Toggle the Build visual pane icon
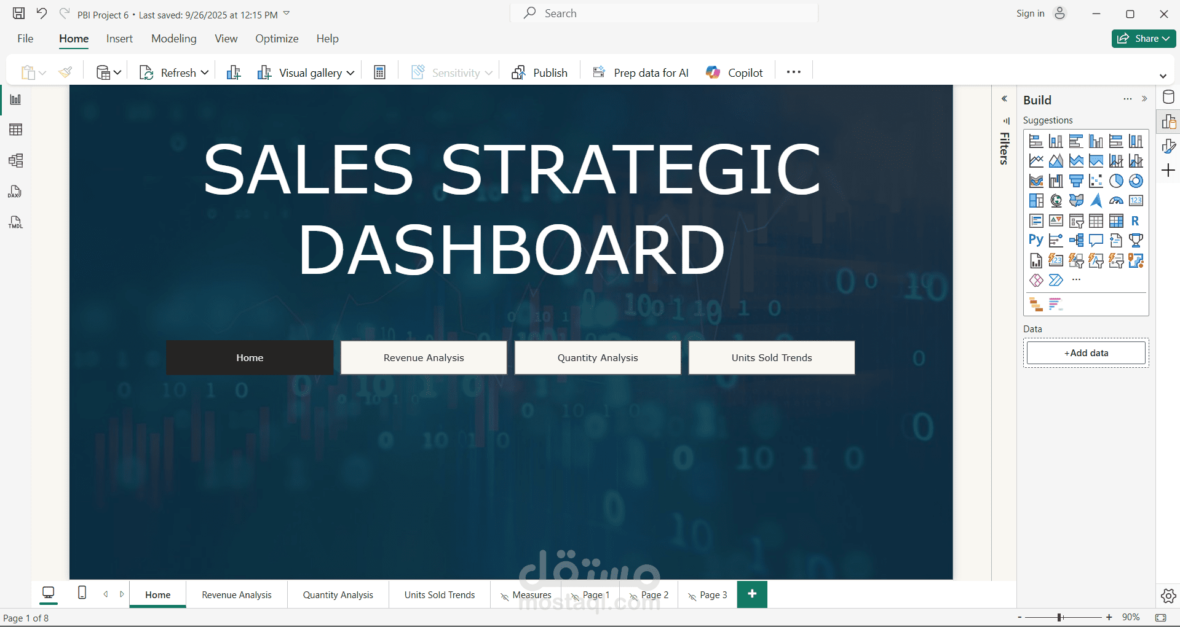The height and width of the screenshot is (627, 1180). (1168, 122)
